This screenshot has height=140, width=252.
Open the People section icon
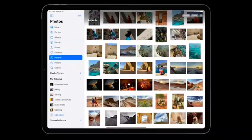[x=52, y=42]
